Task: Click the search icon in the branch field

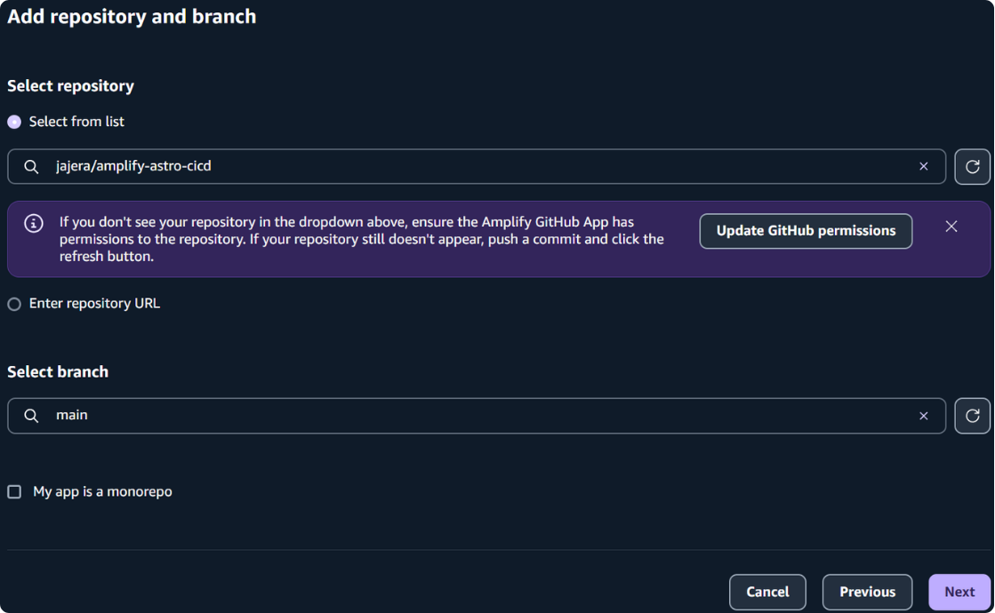Action: pyautogui.click(x=31, y=416)
